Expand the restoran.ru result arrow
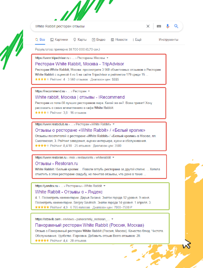The width and height of the screenshot is (203, 268). [x=113, y=158]
